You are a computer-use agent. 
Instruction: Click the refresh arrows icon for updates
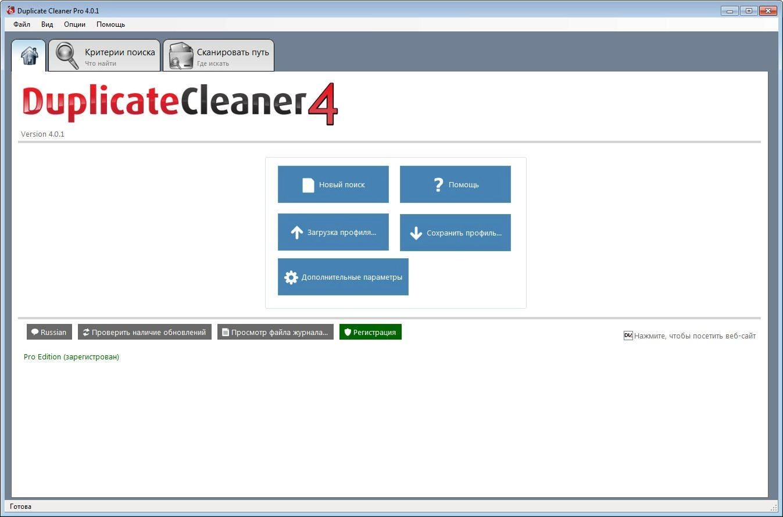[x=86, y=332]
